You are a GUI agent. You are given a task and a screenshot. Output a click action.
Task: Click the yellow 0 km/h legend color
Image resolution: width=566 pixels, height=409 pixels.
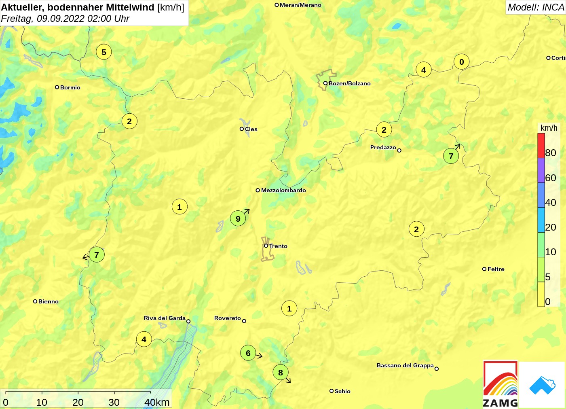(x=541, y=295)
